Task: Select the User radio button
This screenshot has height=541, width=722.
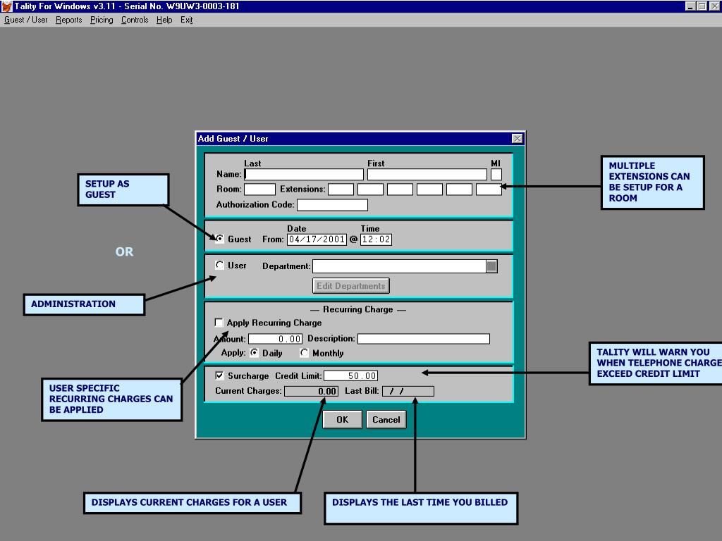Action: pos(220,265)
